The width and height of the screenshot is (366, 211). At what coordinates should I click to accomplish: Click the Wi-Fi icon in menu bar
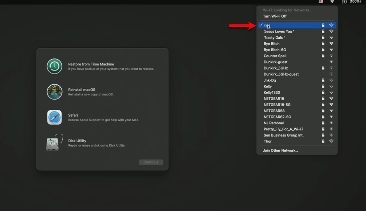tap(332, 2)
